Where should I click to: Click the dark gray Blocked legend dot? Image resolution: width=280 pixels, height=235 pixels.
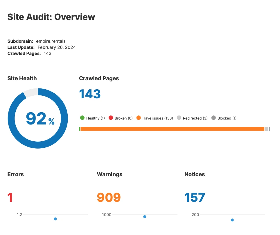click(x=213, y=118)
